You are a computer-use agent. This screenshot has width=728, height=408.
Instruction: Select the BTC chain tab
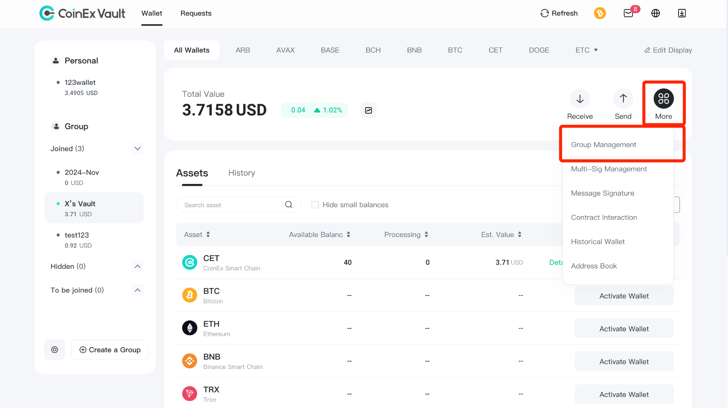point(455,50)
